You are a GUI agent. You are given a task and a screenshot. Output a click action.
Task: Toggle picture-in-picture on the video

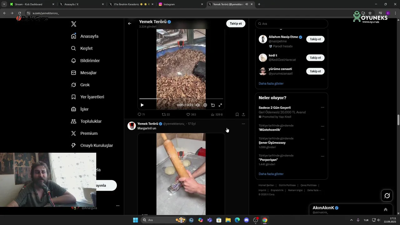coord(213,105)
